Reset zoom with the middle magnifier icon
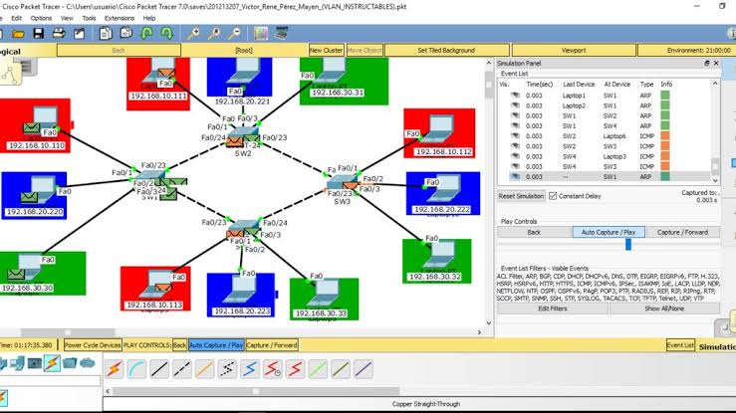 (214, 33)
